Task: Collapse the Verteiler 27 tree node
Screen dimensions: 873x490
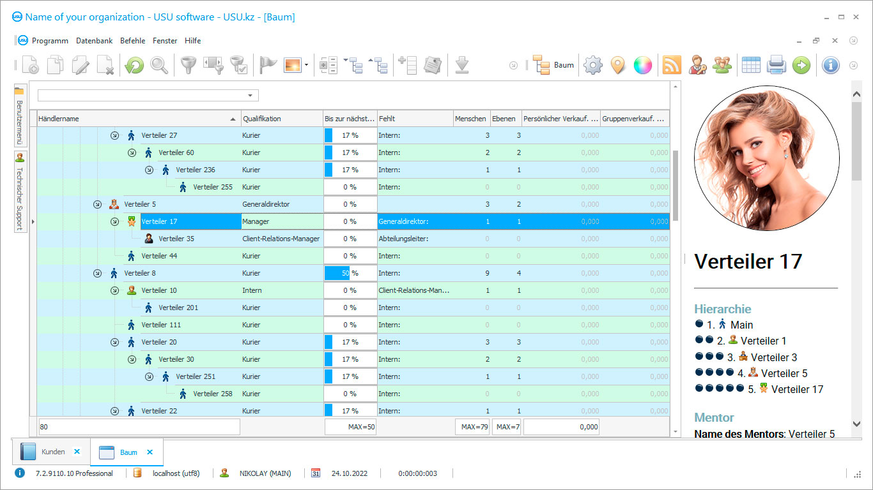Action: [114, 135]
